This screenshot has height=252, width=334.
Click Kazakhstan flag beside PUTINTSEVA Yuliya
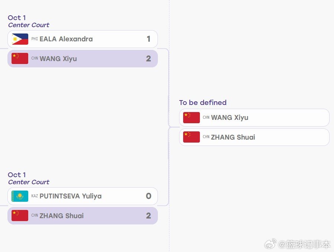[20, 196]
